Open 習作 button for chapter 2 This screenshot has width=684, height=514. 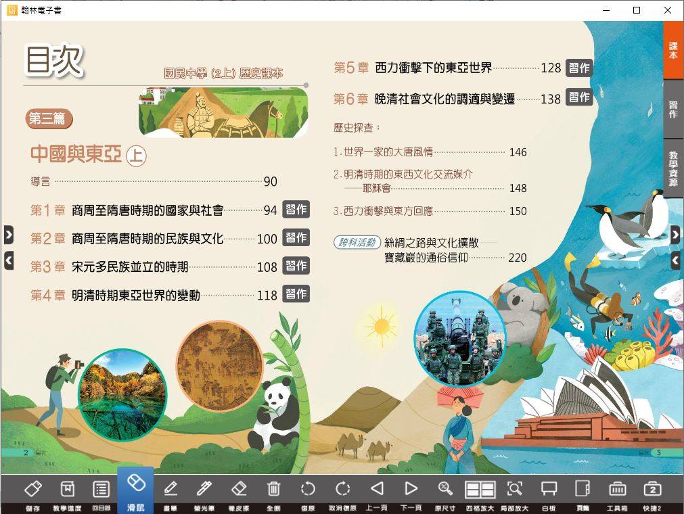[296, 237]
